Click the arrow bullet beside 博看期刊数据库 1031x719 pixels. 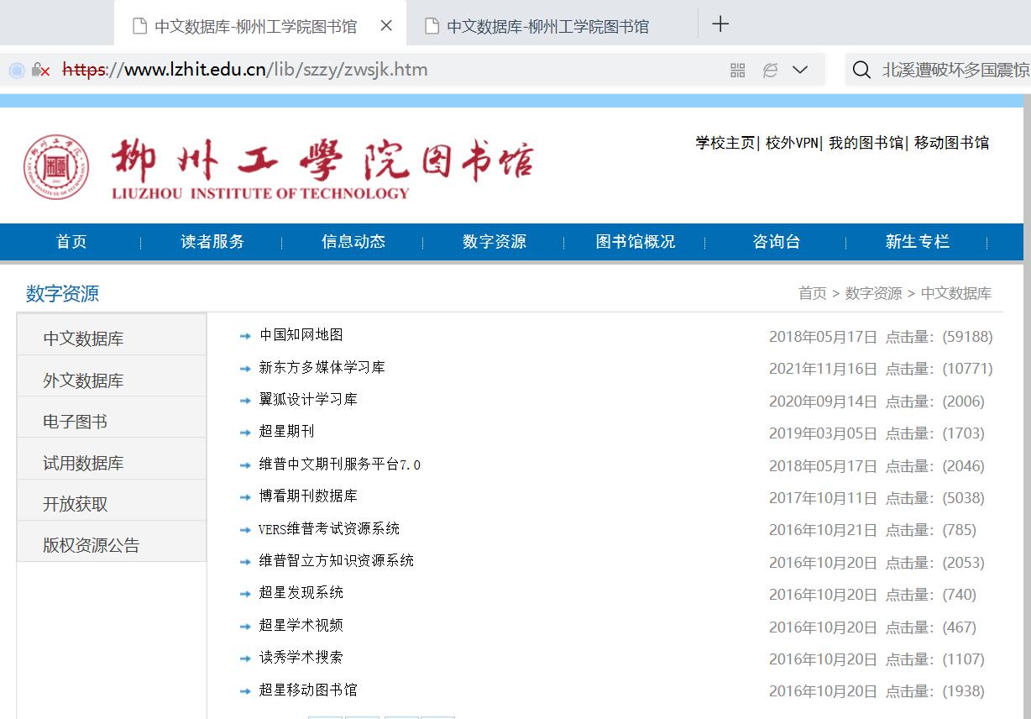[x=245, y=497]
